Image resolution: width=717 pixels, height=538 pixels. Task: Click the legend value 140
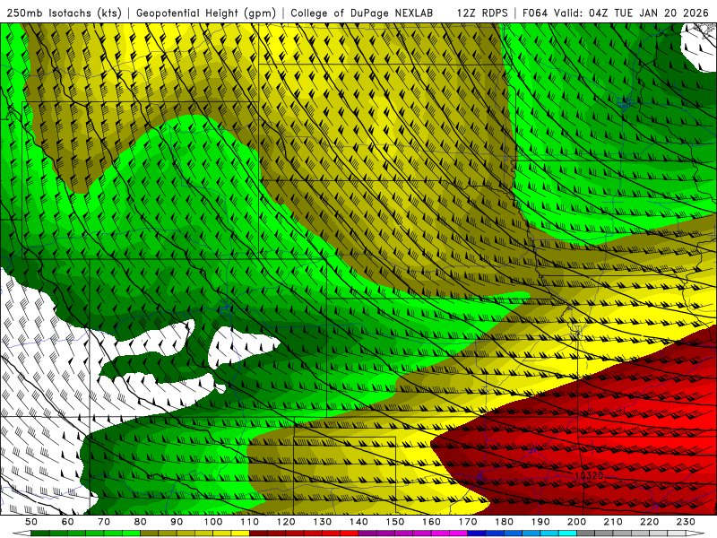coord(358,522)
